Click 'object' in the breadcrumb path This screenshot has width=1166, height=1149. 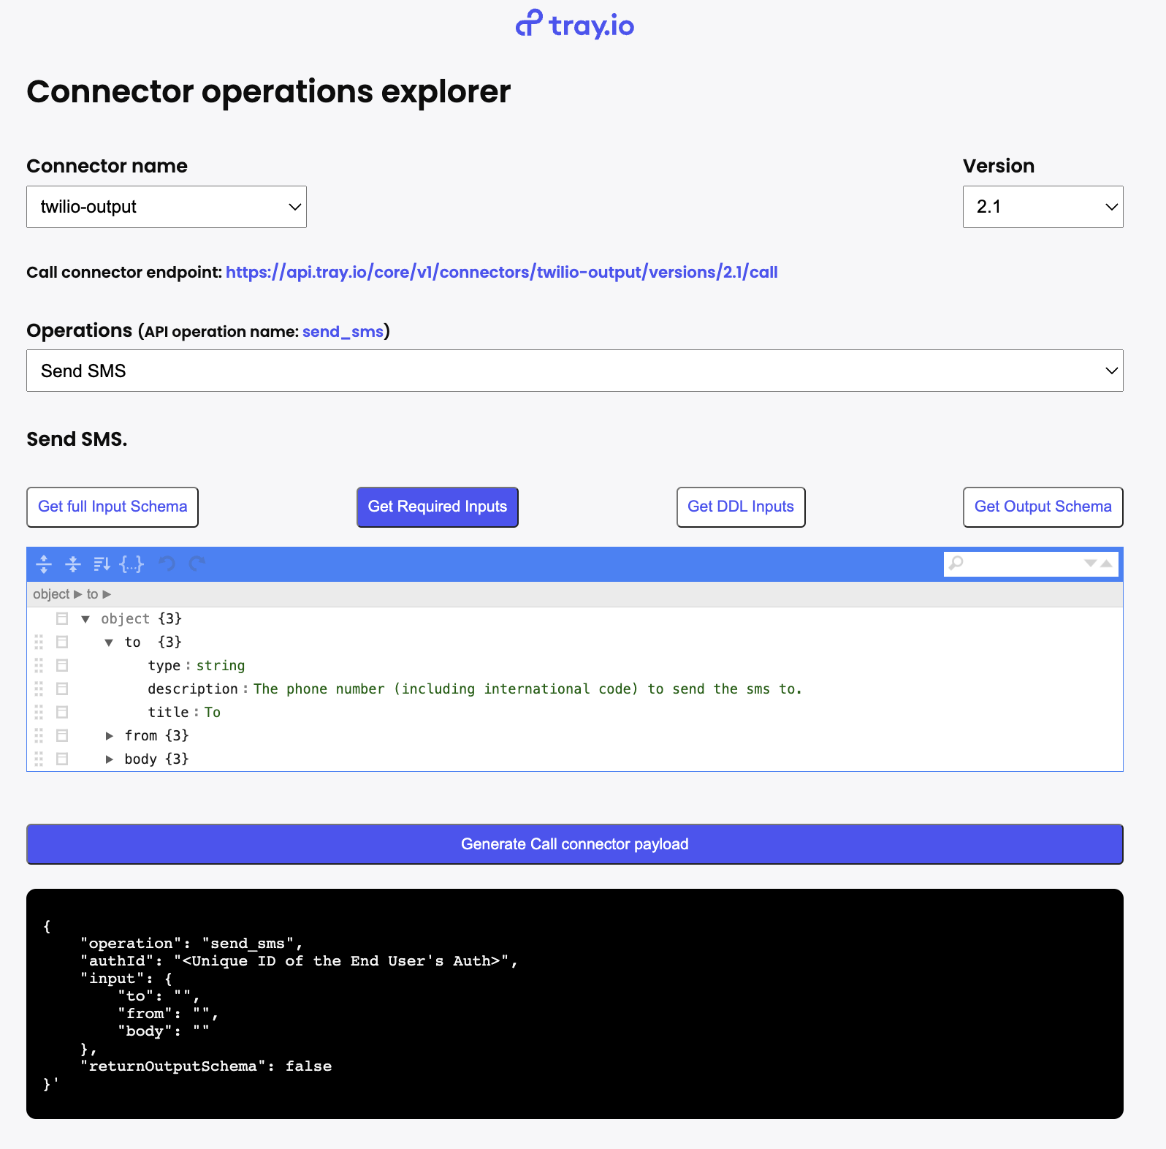pos(51,594)
